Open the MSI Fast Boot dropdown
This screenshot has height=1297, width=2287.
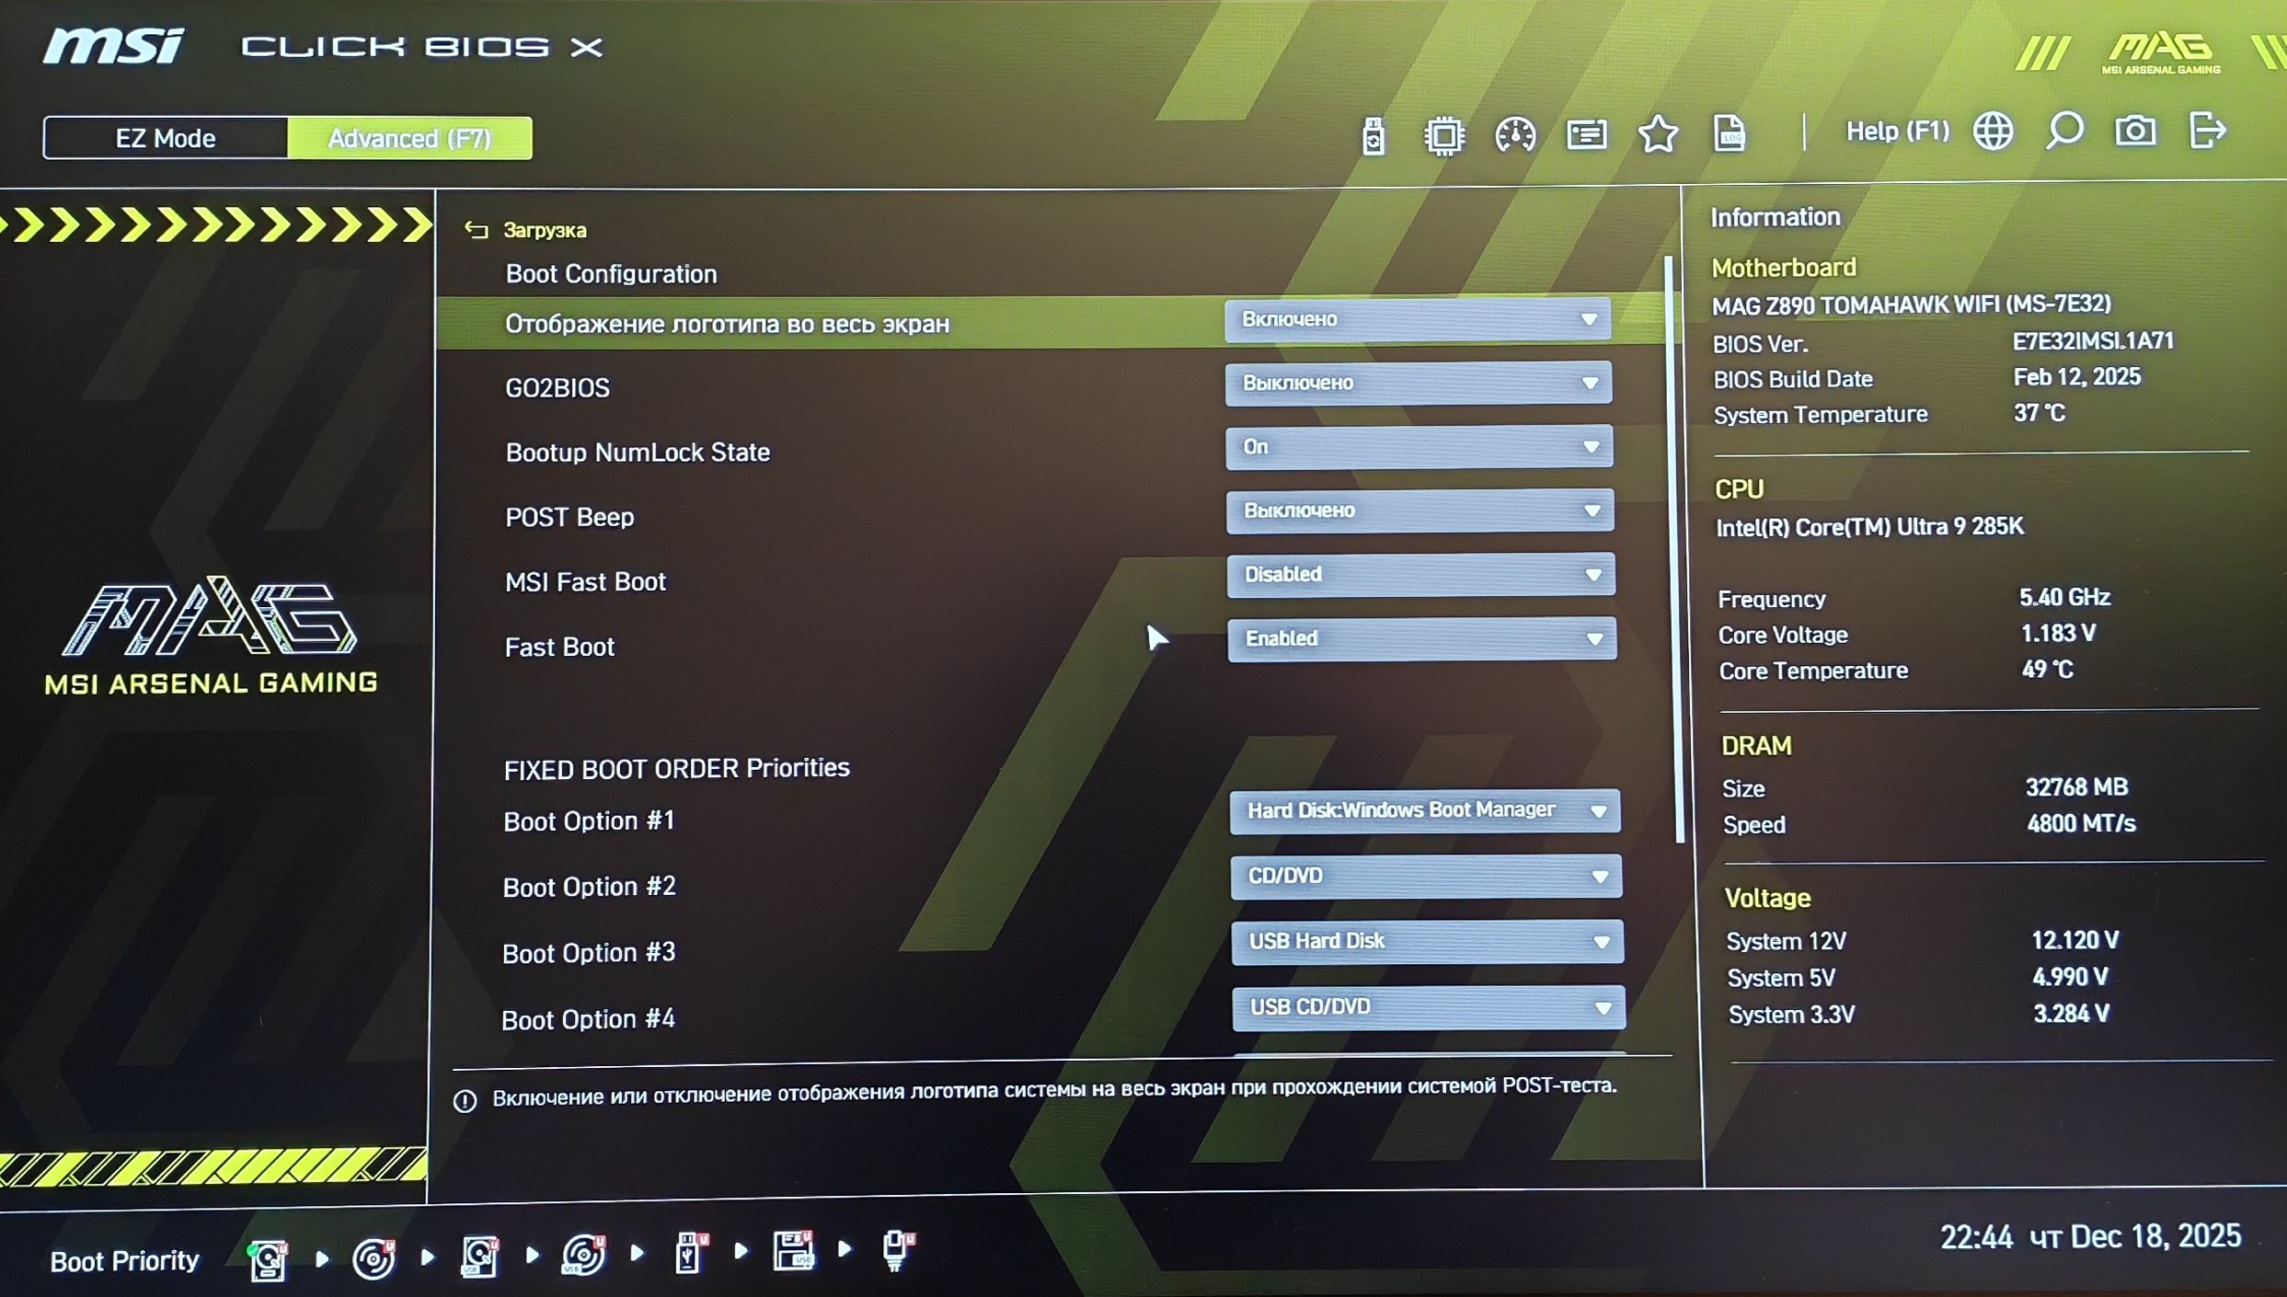click(1420, 575)
